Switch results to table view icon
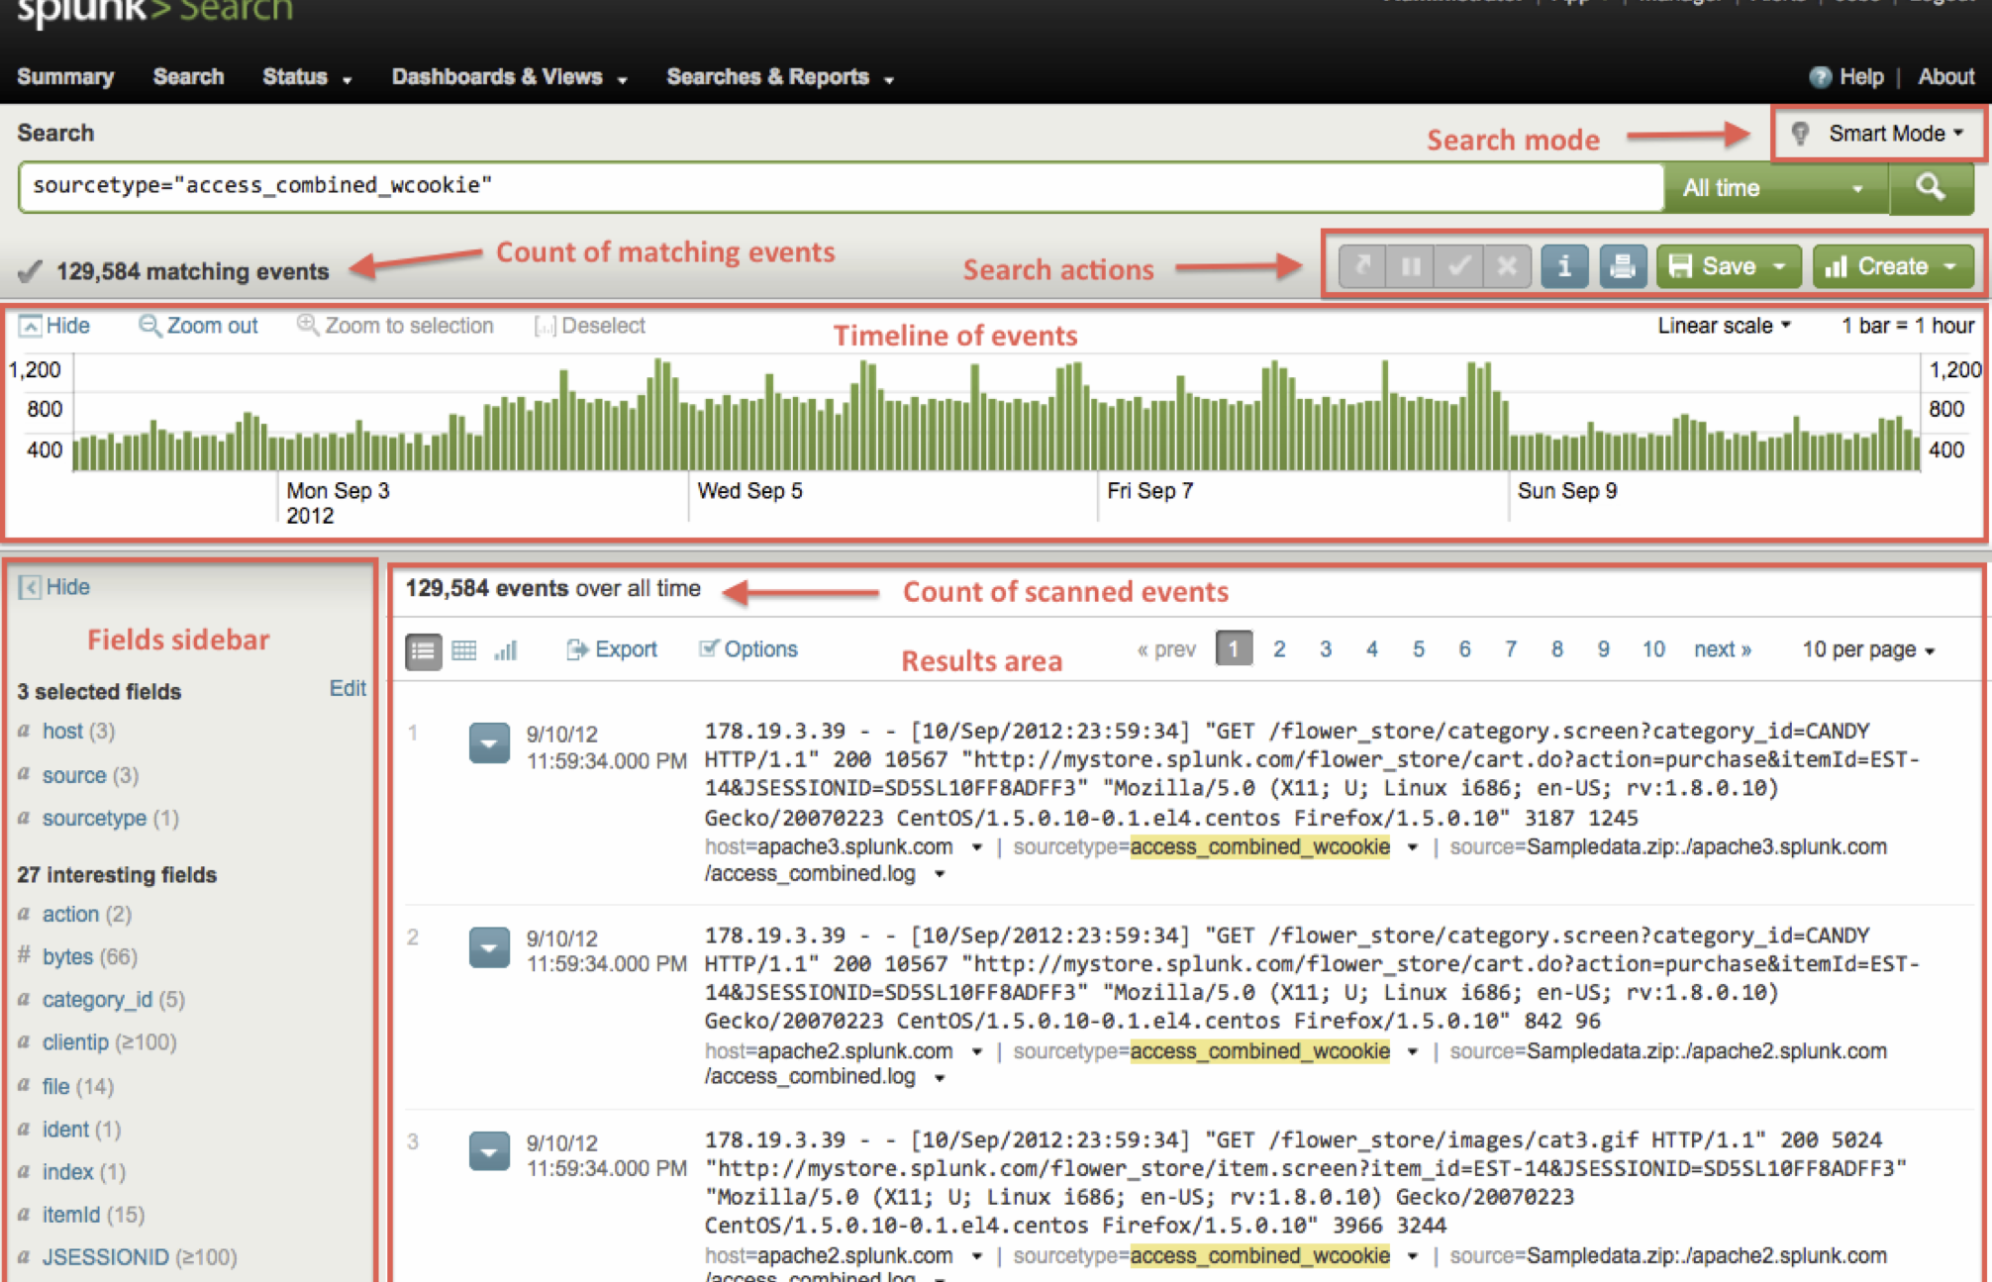1992x1282 pixels. pos(464,650)
